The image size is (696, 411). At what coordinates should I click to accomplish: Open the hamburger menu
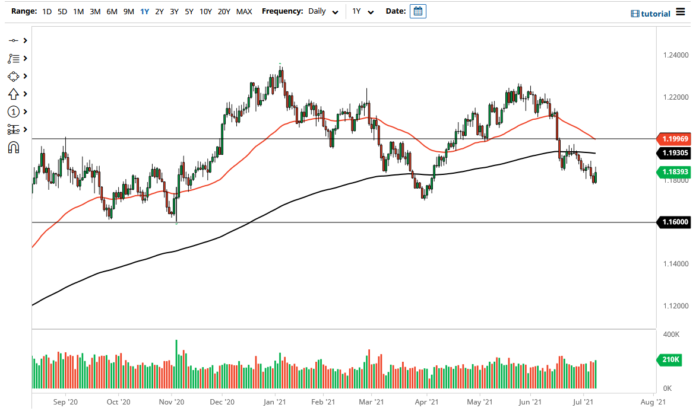(682, 11)
